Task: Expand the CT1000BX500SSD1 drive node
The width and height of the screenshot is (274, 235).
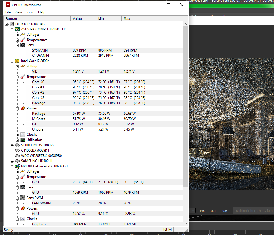Action: [x=12, y=151]
